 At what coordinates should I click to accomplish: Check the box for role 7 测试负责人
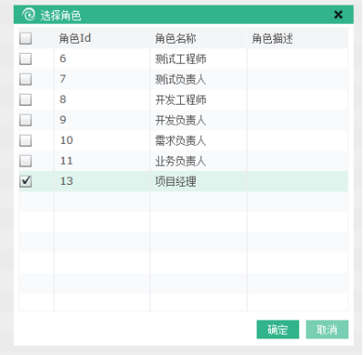pyautogui.click(x=25, y=79)
